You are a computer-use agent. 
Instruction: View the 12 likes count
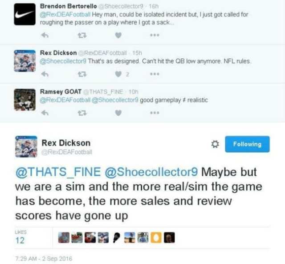(x=20, y=240)
